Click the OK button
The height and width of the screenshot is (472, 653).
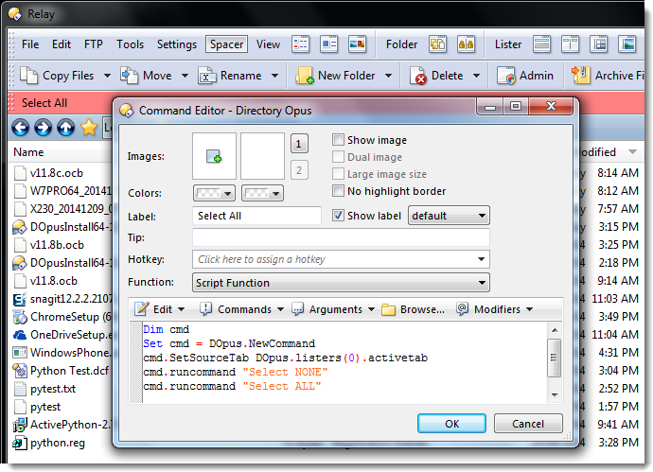point(451,424)
